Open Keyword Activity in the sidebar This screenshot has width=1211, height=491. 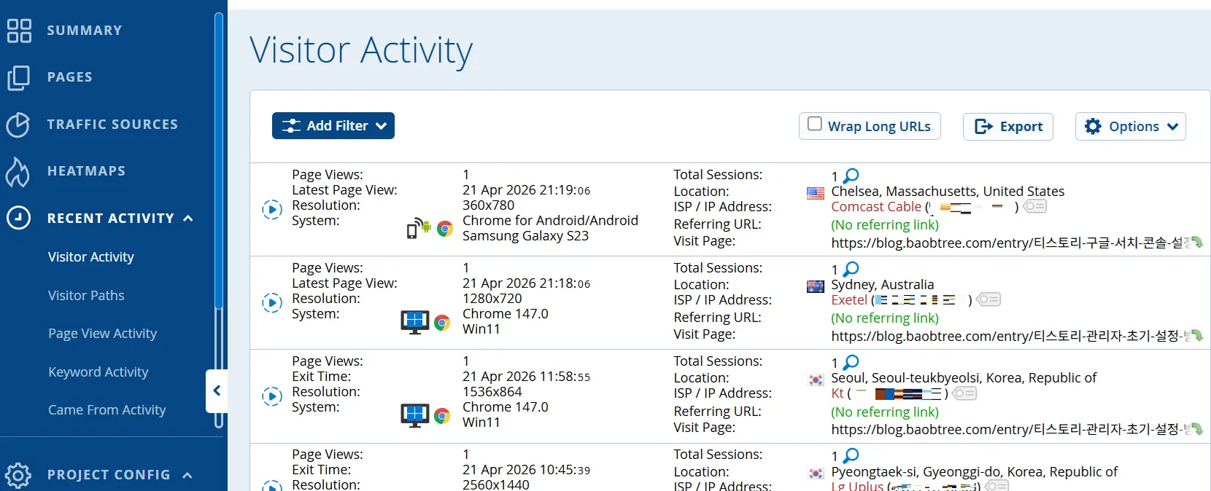(98, 372)
